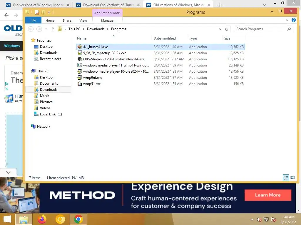Open new browser tab plus button
The width and height of the screenshot is (301, 225).
tap(220, 5)
